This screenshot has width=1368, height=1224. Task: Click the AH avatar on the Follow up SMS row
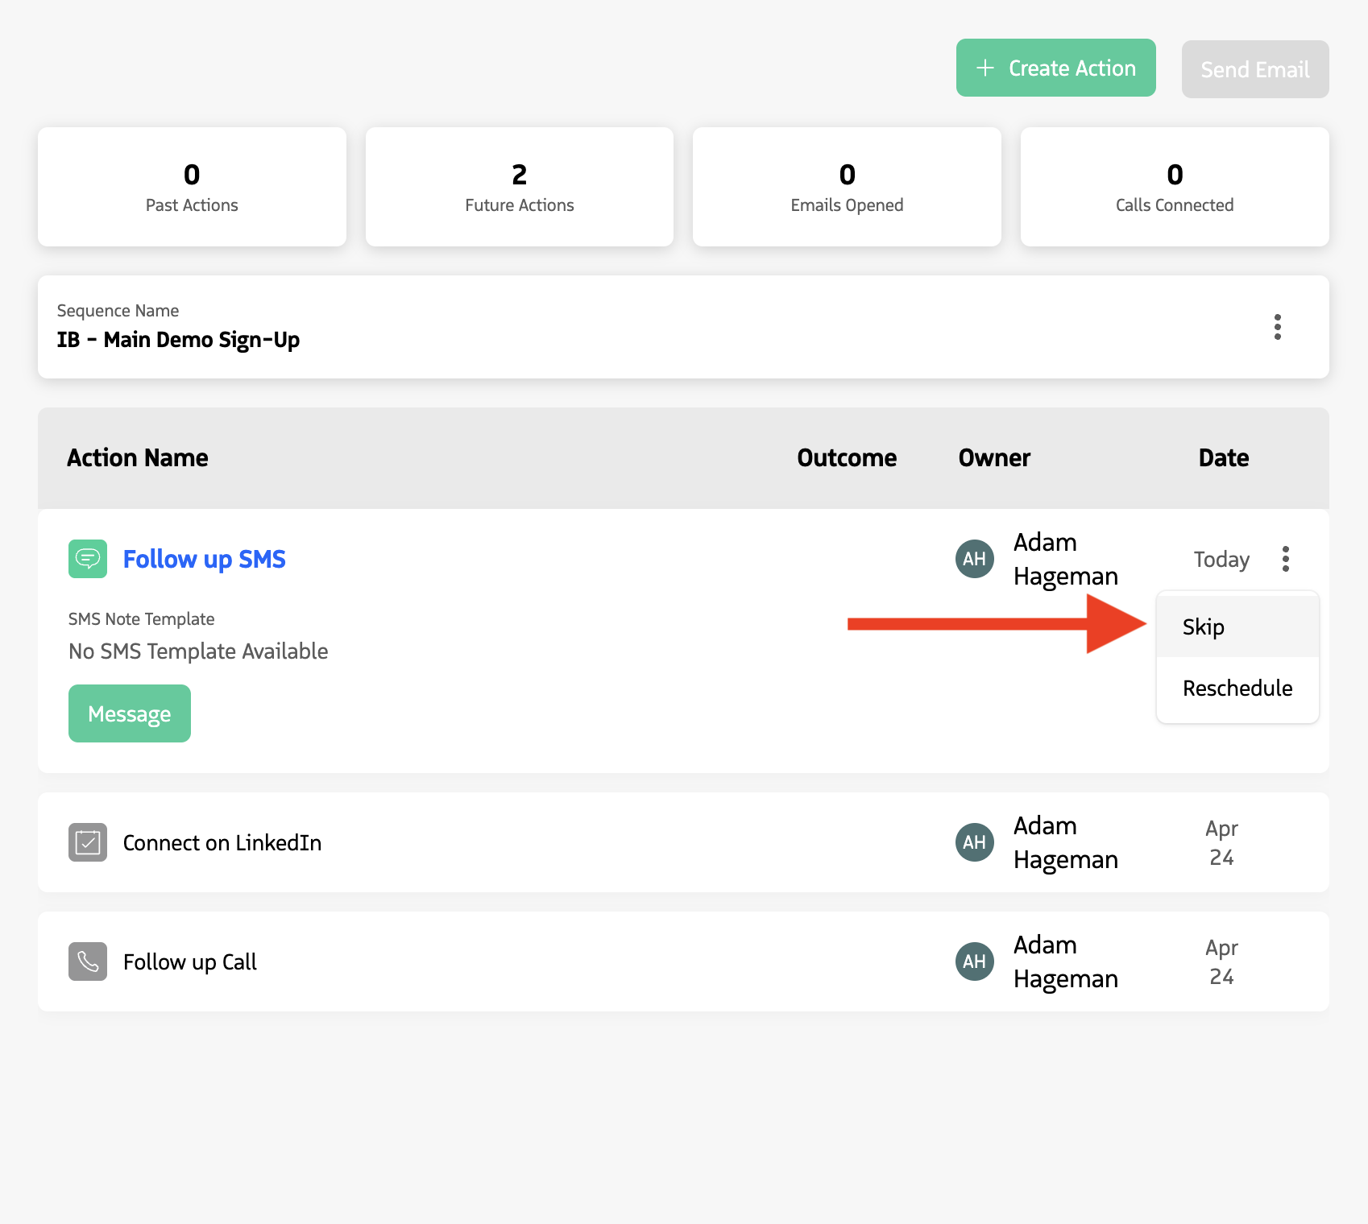pyautogui.click(x=974, y=558)
